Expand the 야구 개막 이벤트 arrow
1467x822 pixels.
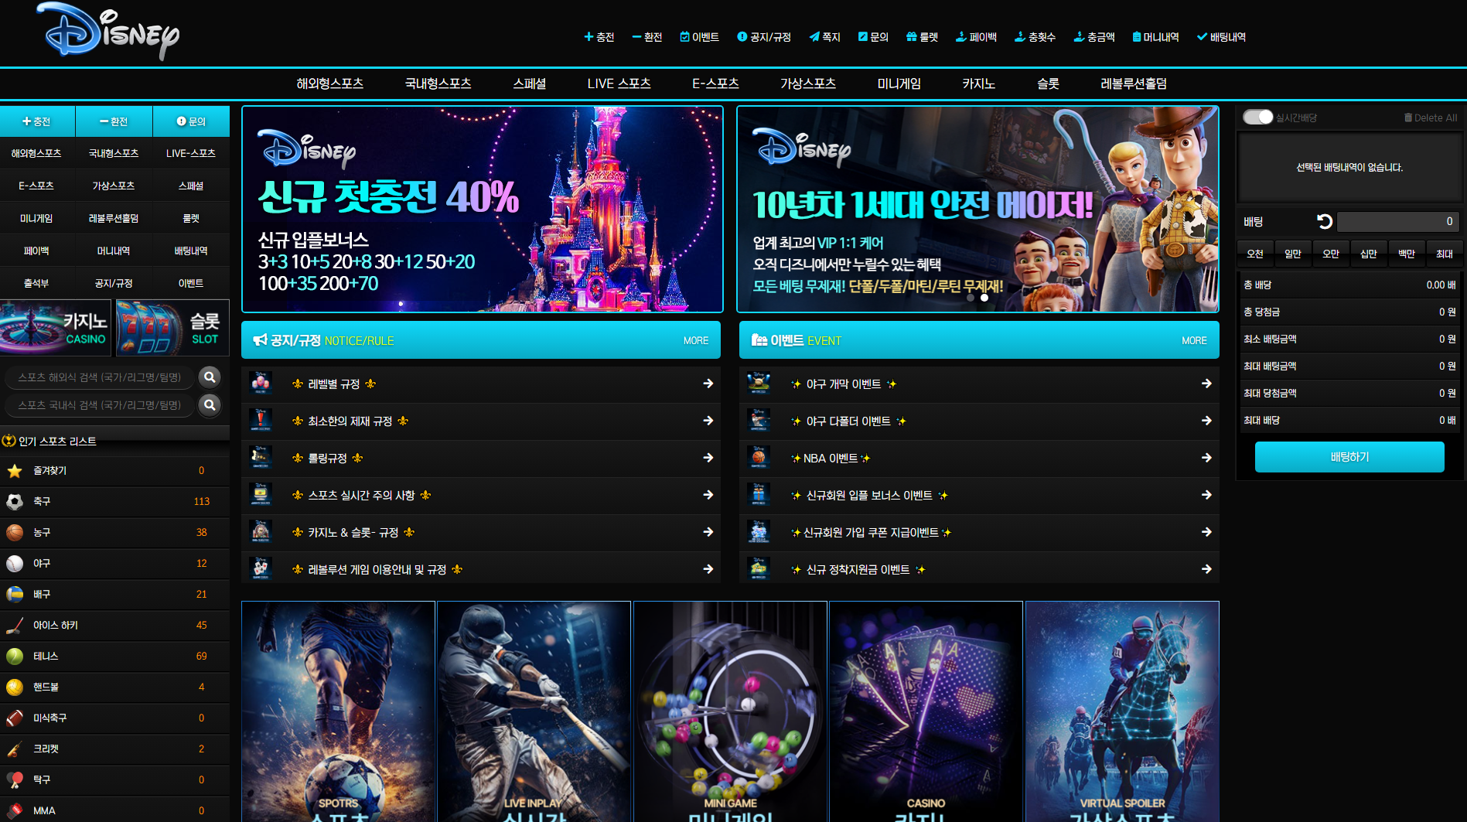(x=1206, y=384)
